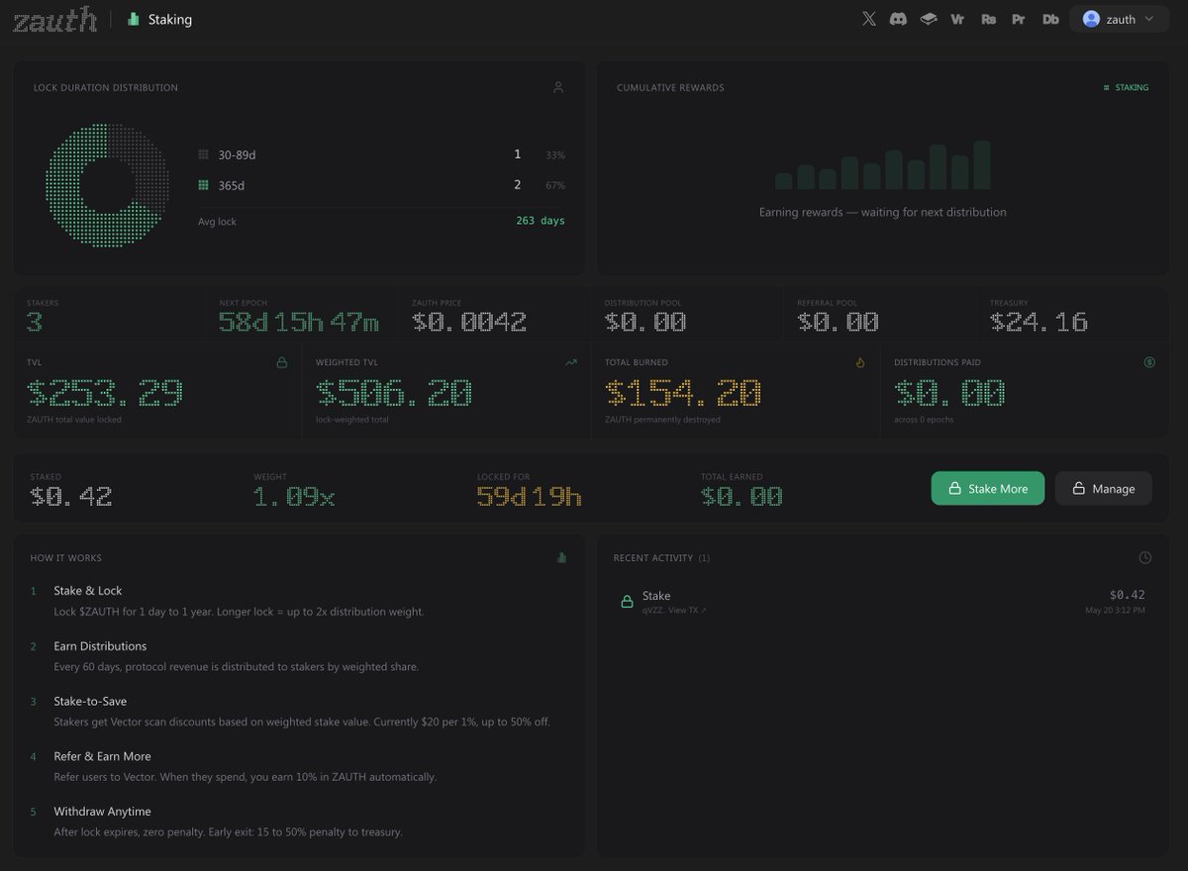
Task: Click the person icon in Lock Duration panel
Action: click(558, 87)
